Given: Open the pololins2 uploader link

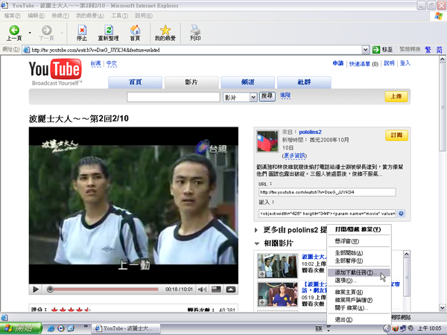Looking at the screenshot, I should [x=310, y=132].
